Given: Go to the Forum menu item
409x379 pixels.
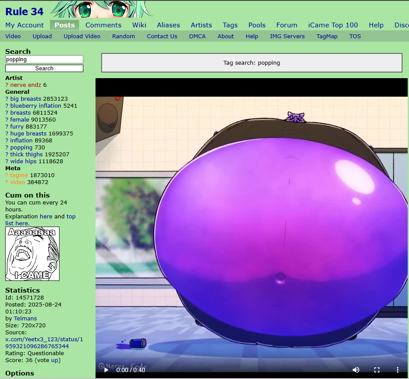Looking at the screenshot, I should coord(287,25).
